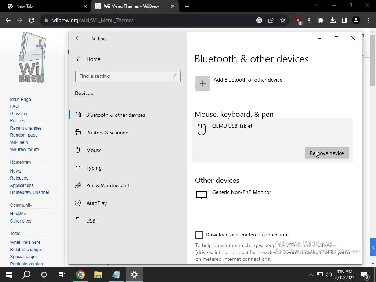Click the Google icon in the address bar

[x=259, y=21]
